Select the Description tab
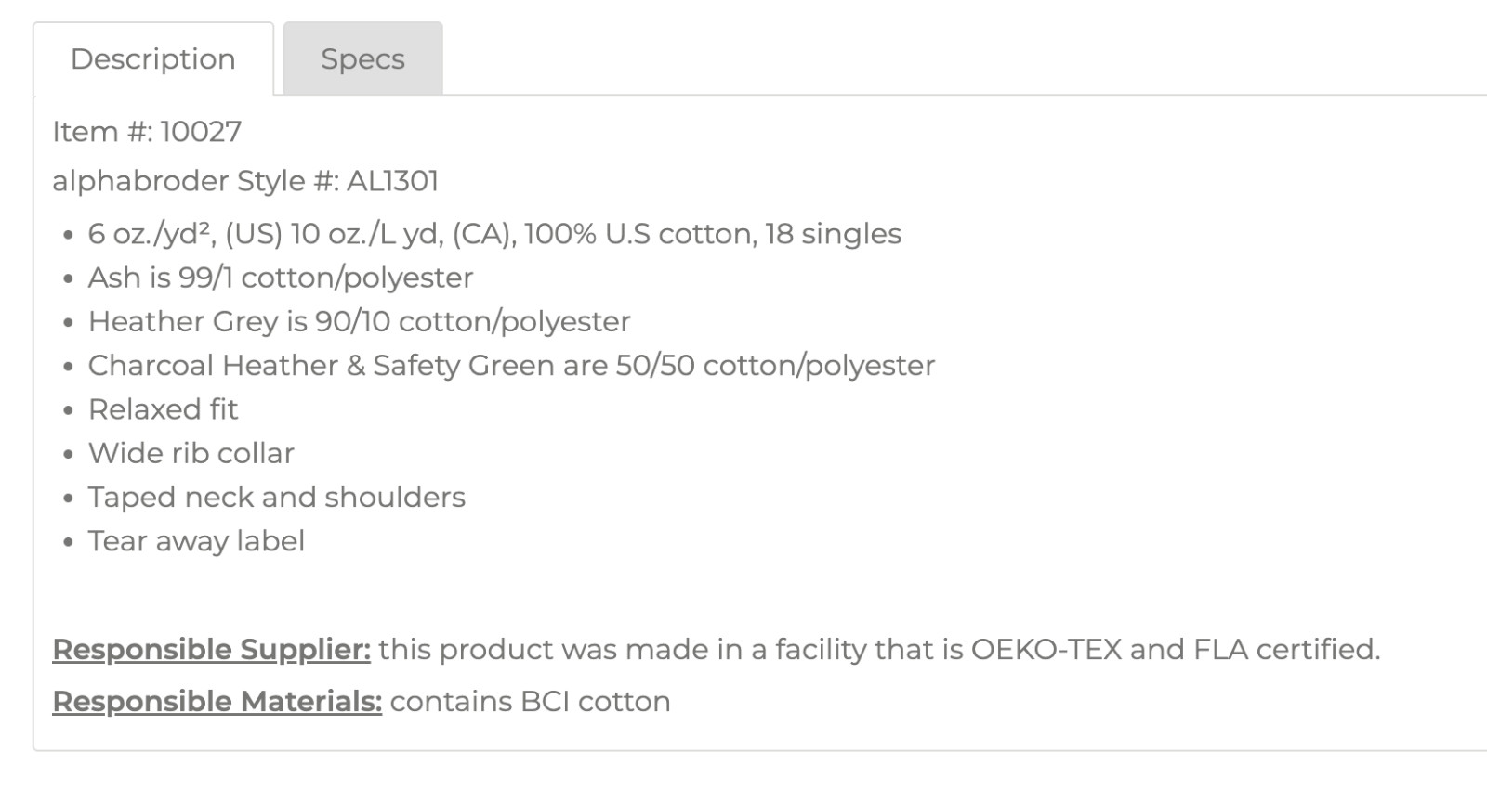 [x=153, y=58]
